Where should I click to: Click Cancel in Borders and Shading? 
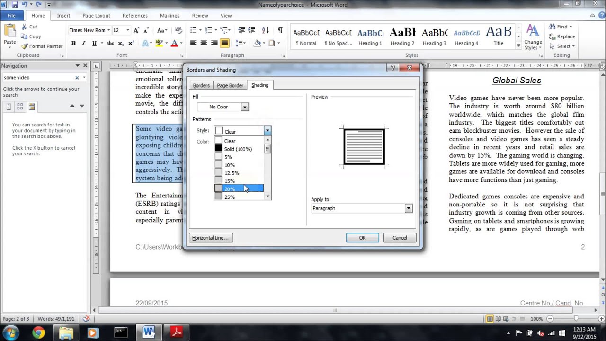tap(400, 238)
